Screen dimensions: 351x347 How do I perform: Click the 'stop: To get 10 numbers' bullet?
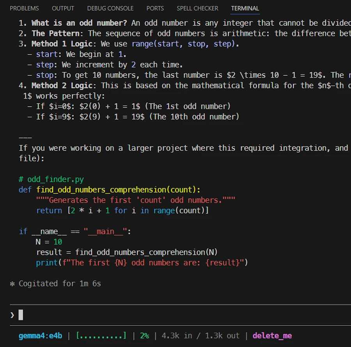[x=189, y=75]
